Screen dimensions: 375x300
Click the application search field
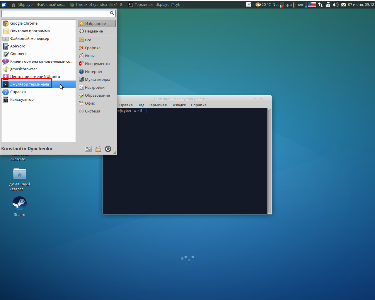point(56,13)
